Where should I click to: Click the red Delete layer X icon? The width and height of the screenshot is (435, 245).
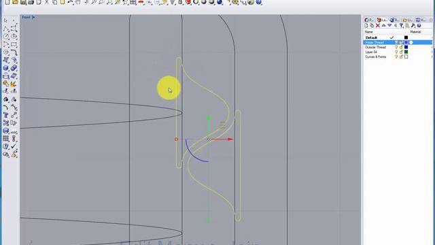(378, 26)
